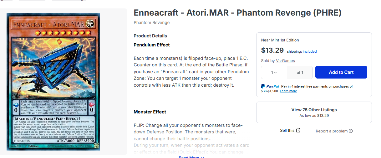The width and height of the screenshot is (381, 158).
Task: Click the Report a problem text
Action: 332,131
